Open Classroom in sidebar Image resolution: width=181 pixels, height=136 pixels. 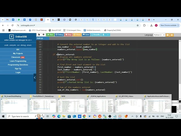(18, 57)
